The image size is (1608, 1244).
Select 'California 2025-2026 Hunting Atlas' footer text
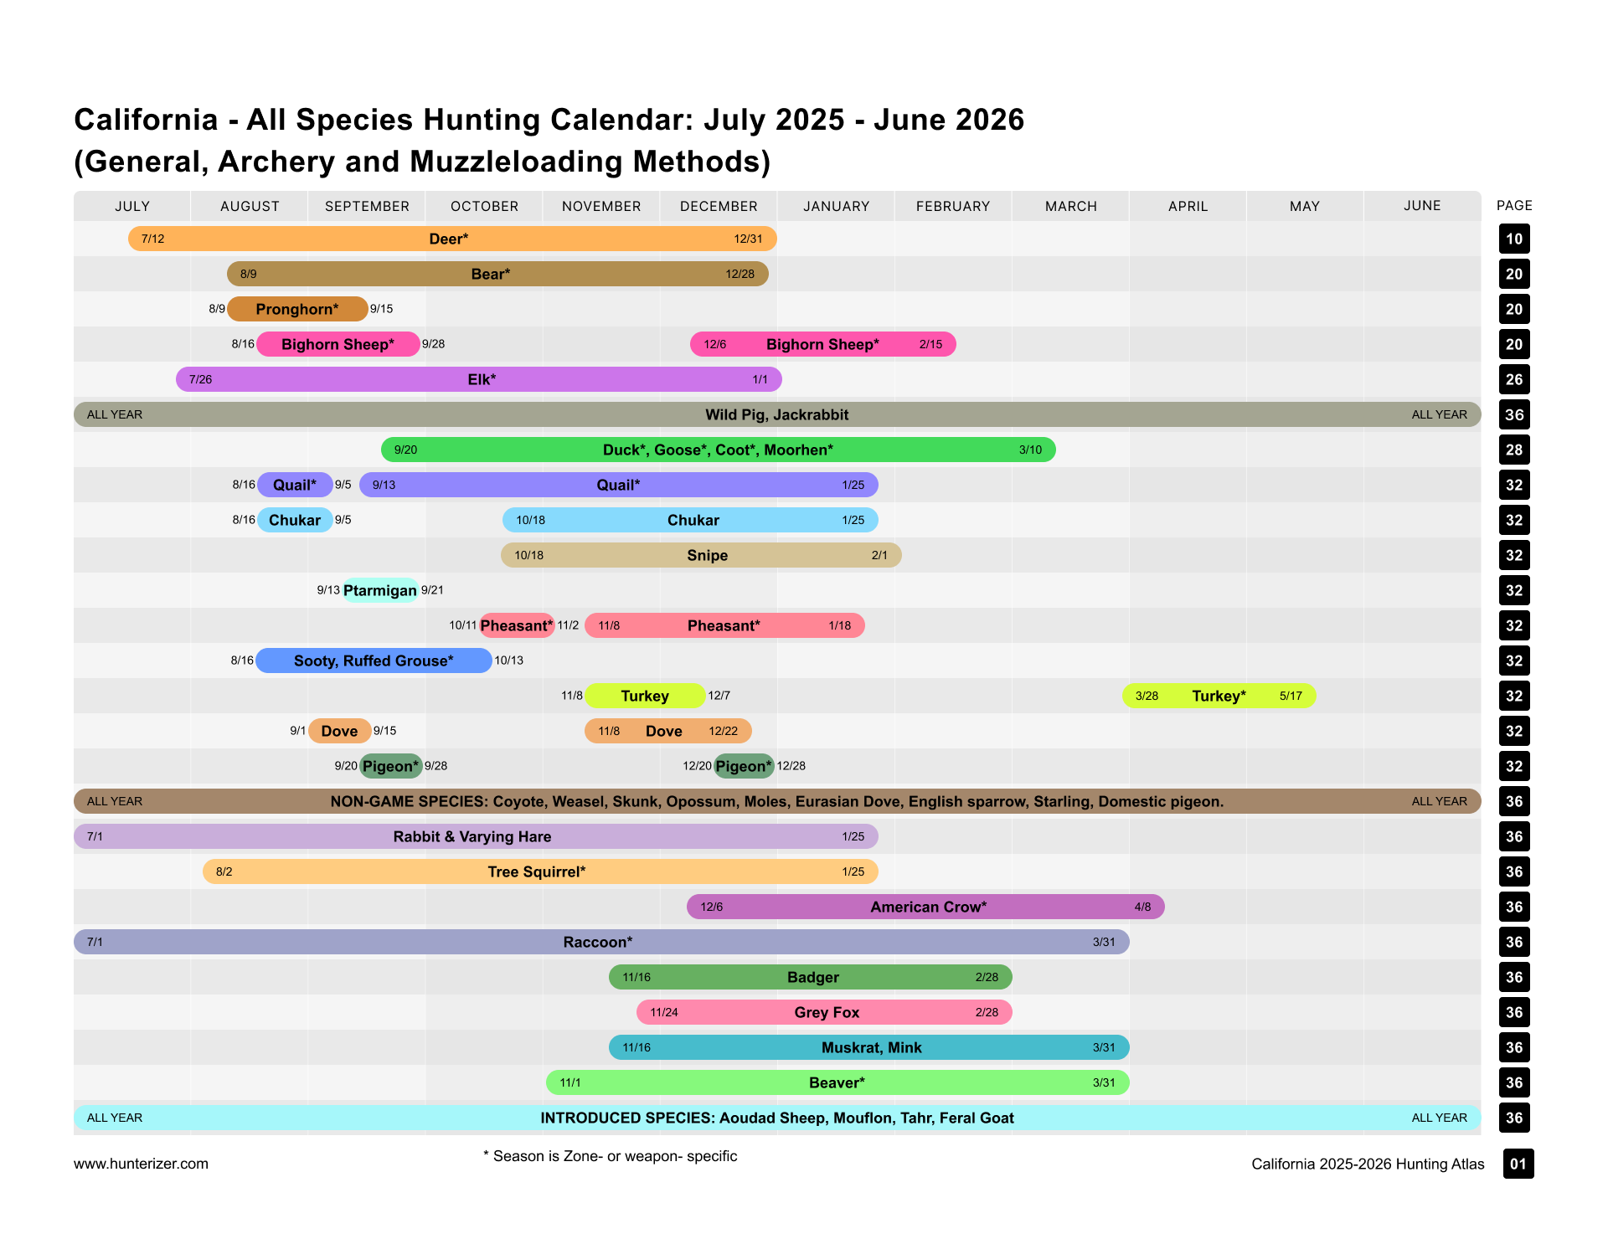(1368, 1164)
